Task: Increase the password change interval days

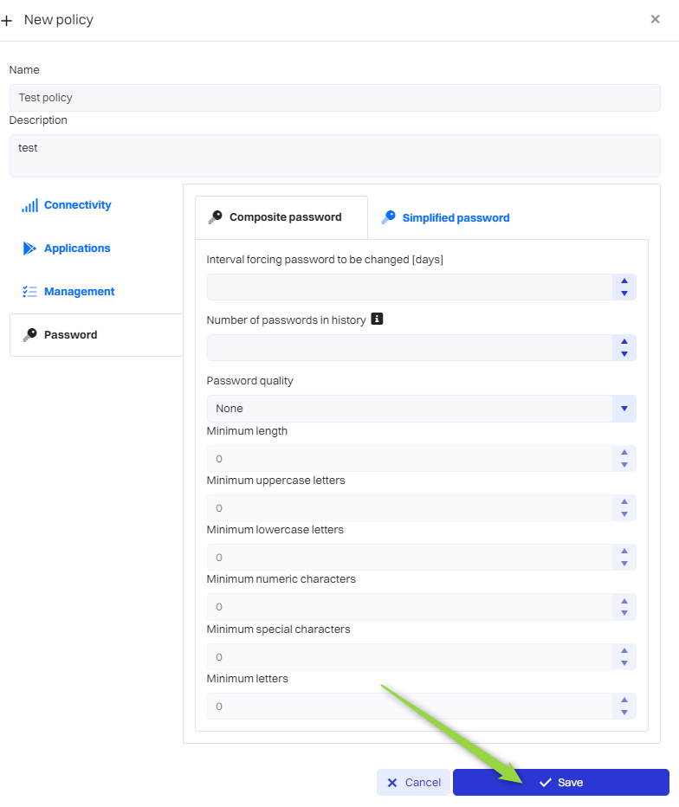Action: pyautogui.click(x=624, y=281)
